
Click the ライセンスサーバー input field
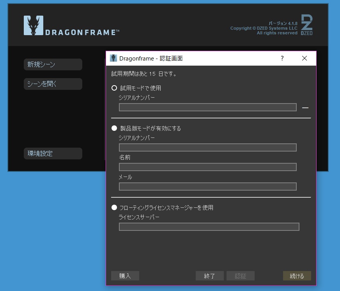[x=209, y=227]
